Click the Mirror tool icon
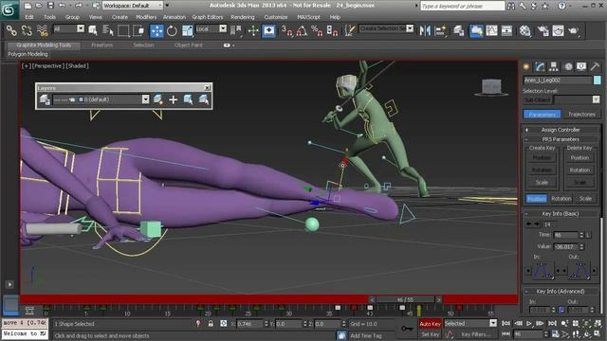This screenshot has height=341, width=607. (425, 30)
